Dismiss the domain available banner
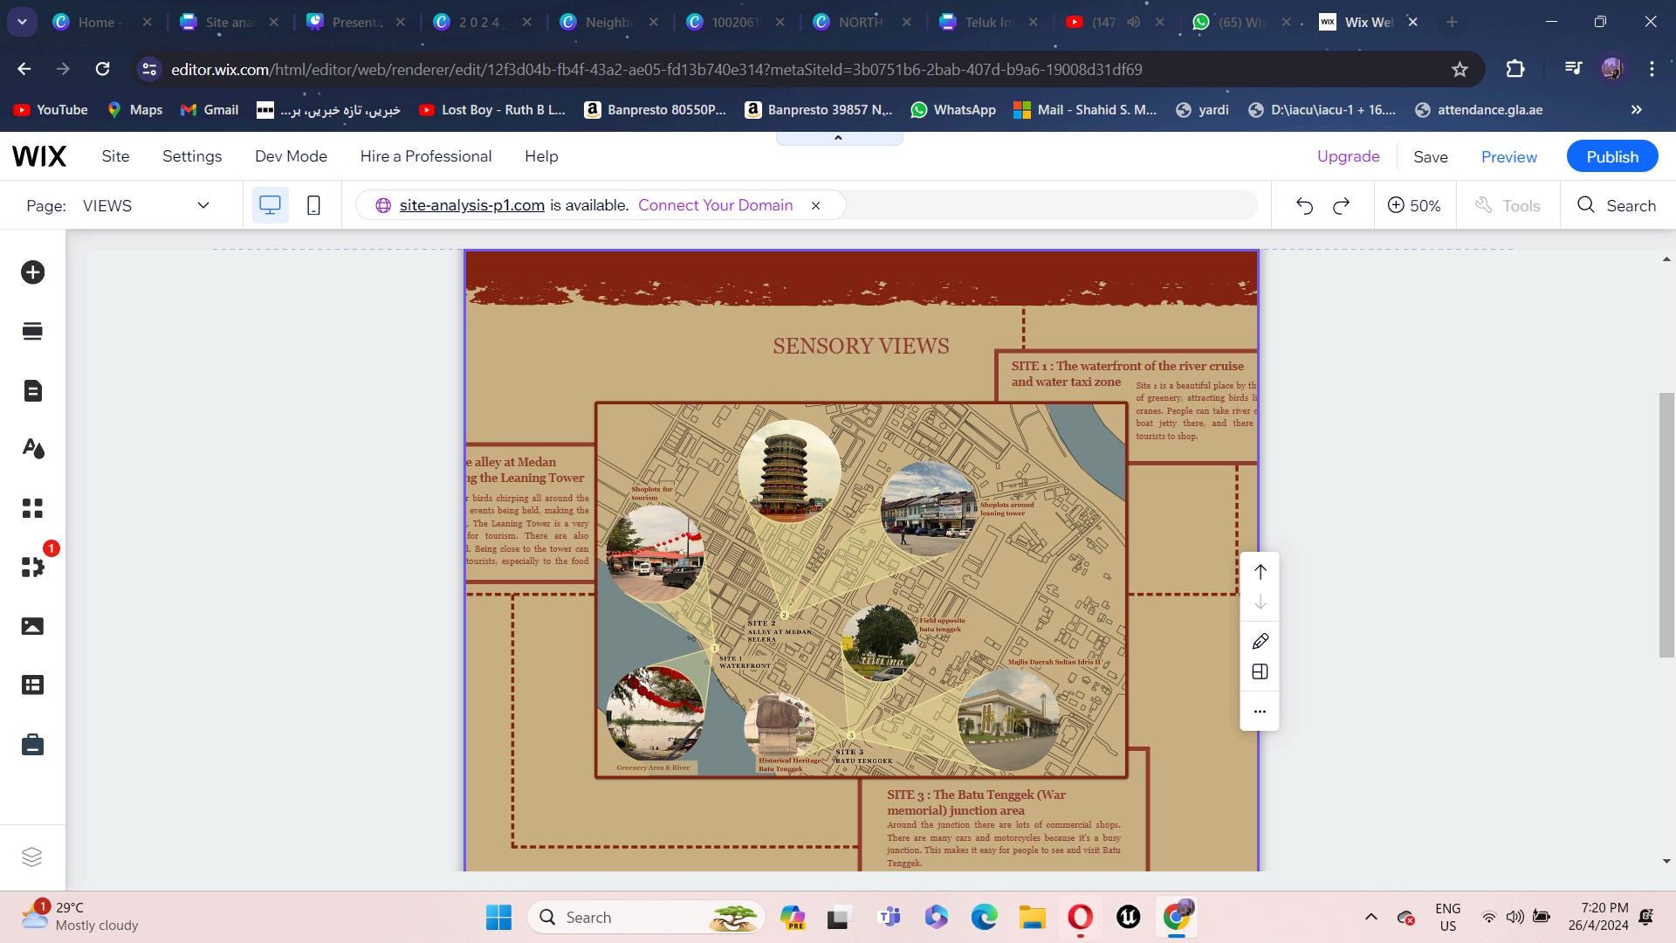The height and width of the screenshot is (943, 1676). (816, 206)
